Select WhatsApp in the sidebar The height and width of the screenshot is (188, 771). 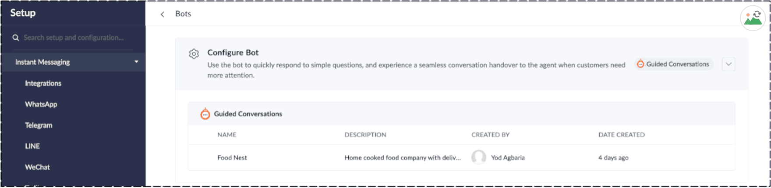tap(41, 104)
